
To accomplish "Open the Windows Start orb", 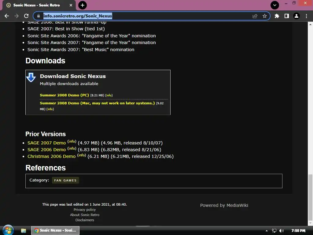I will pyautogui.click(x=8, y=230).
